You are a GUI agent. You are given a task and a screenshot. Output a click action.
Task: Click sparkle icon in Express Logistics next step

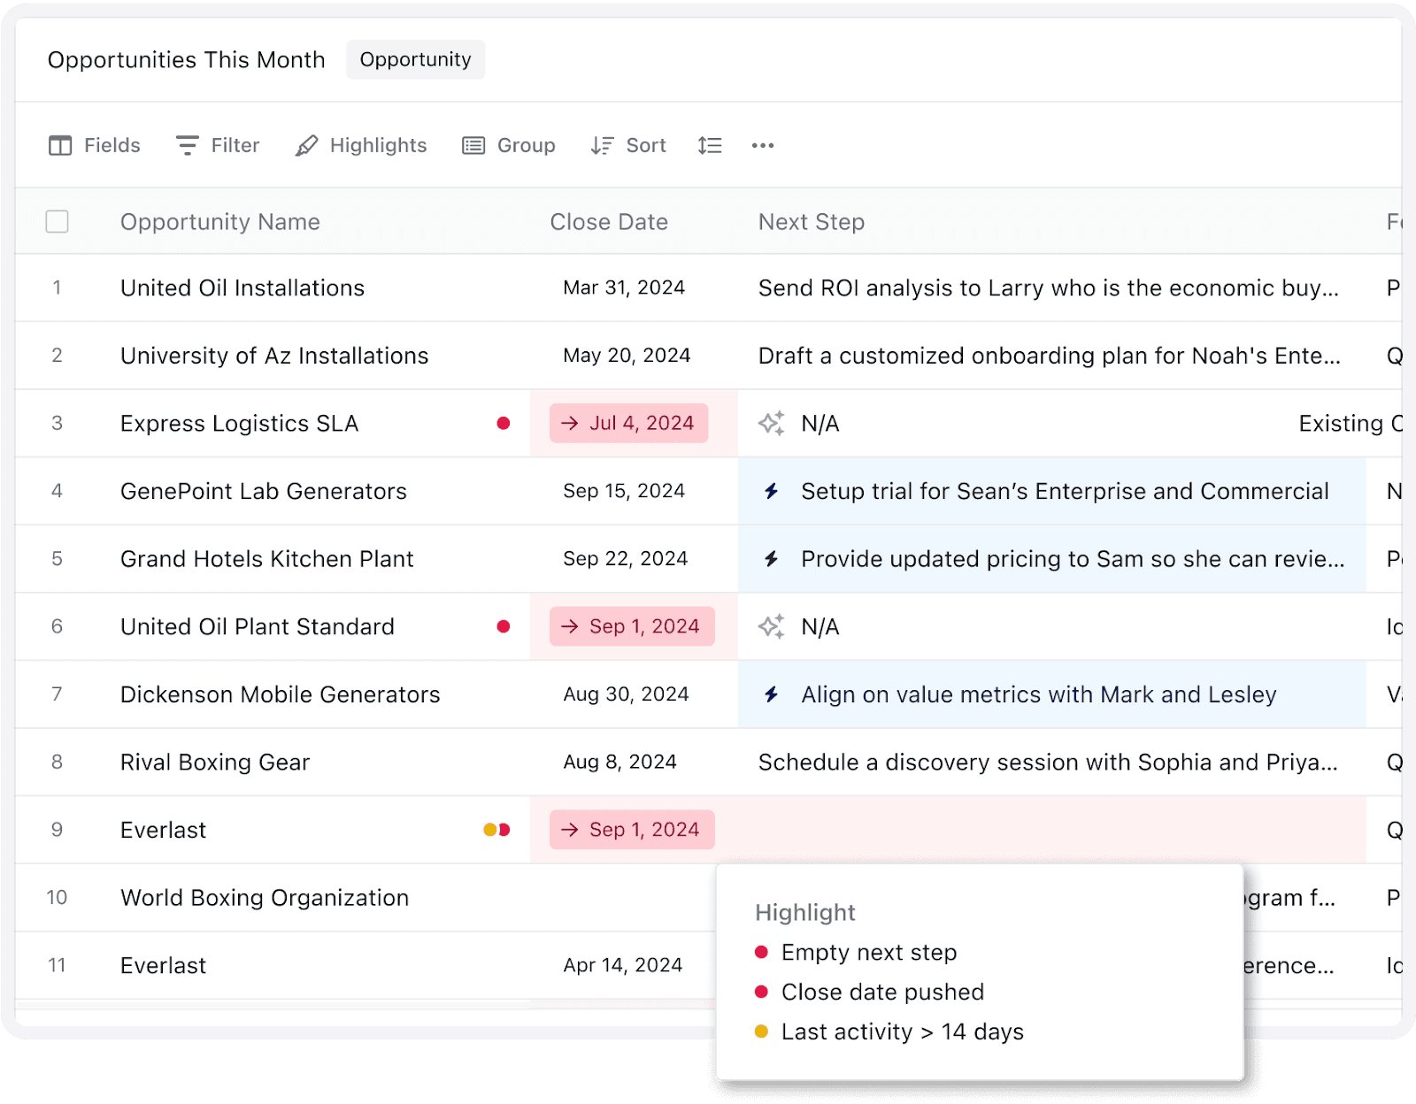tap(772, 424)
